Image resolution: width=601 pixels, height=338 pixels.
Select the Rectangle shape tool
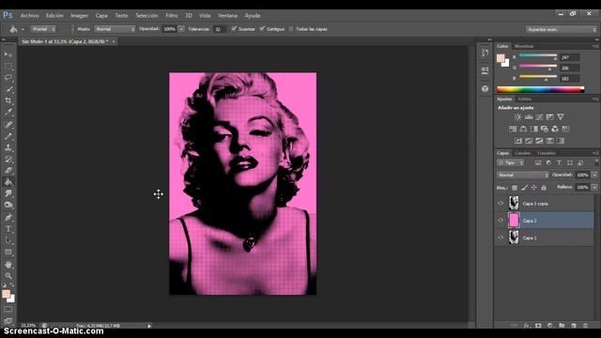(x=8, y=253)
